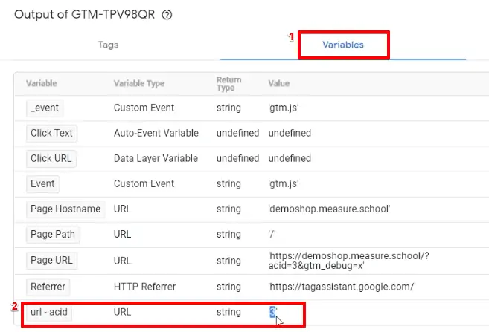Click Data Layer Variable type text
Screen dimensions: 489x332
tap(156, 158)
